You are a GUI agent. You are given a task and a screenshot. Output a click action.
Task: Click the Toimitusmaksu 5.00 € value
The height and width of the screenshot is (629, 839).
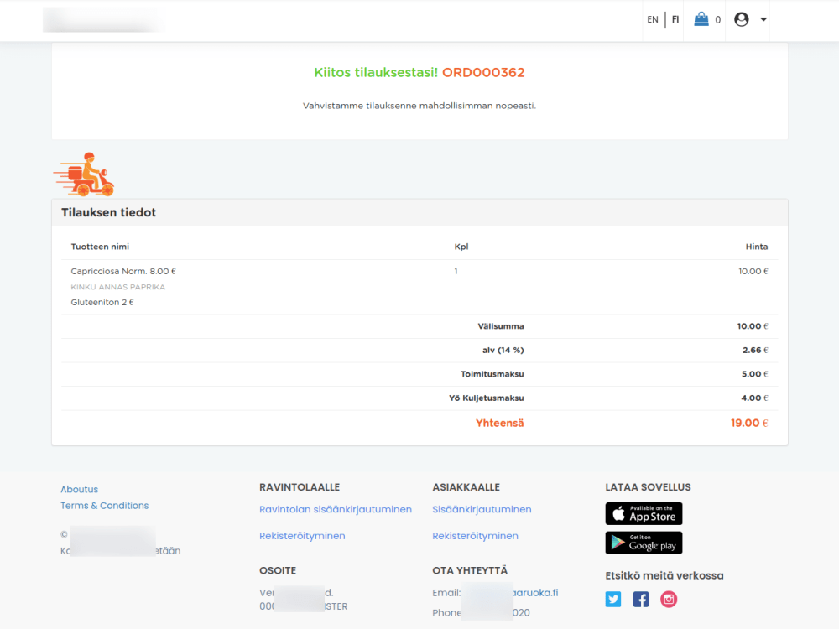754,374
